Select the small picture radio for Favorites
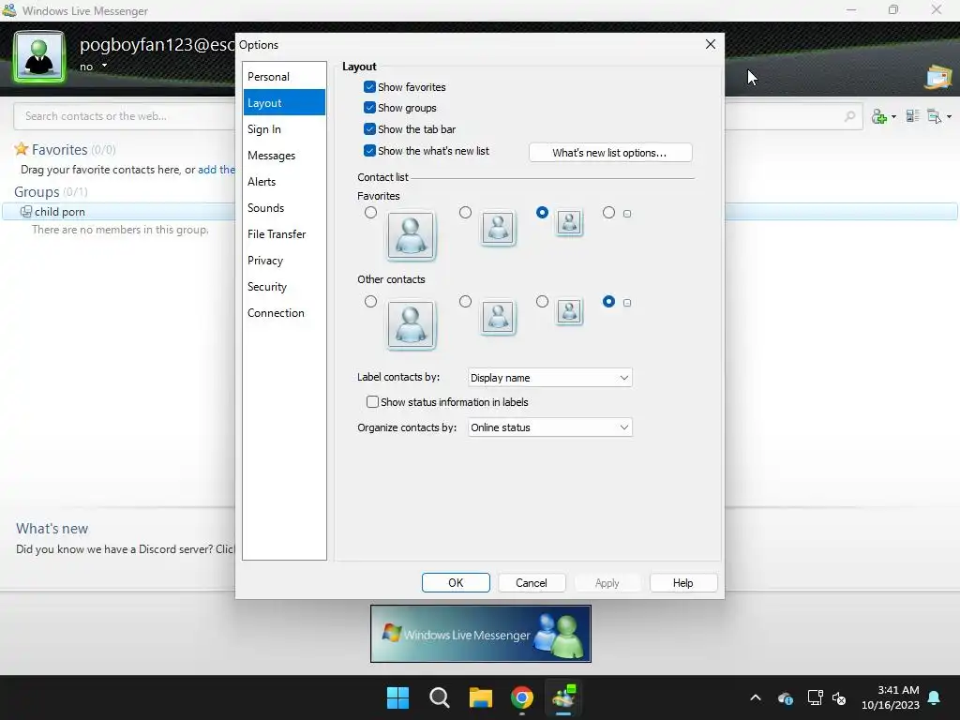The image size is (960, 720). (542, 213)
